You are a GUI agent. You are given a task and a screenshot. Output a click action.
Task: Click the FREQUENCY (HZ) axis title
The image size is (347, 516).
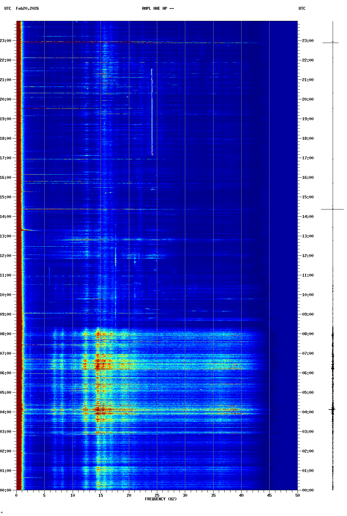click(x=160, y=499)
